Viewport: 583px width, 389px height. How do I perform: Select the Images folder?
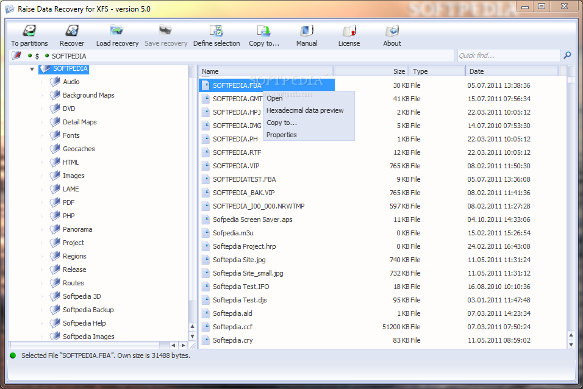[x=74, y=176]
